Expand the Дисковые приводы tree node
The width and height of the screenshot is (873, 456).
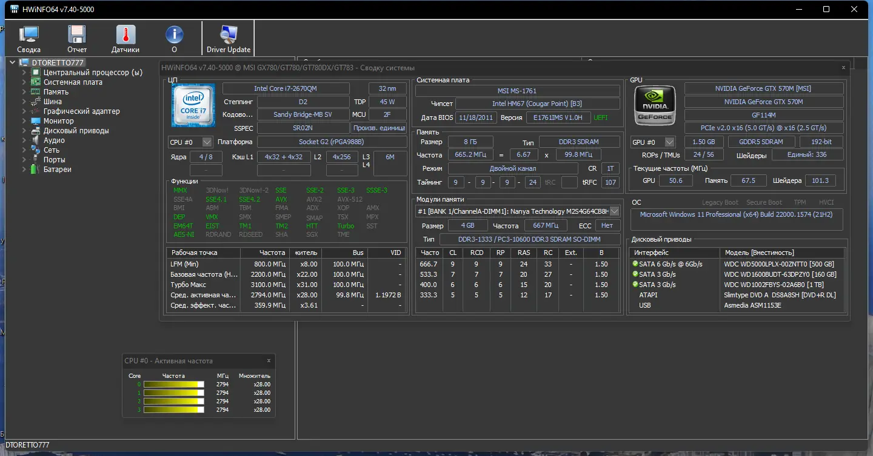coord(24,130)
